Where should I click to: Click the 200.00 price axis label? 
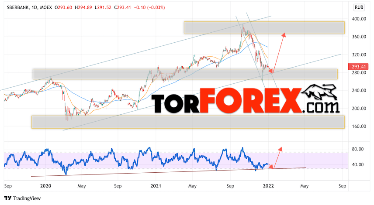[x=359, y=108]
